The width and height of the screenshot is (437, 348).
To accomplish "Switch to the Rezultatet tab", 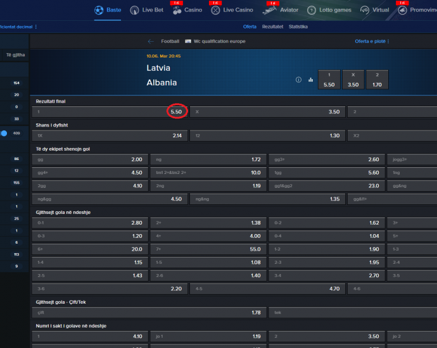I will click(272, 27).
